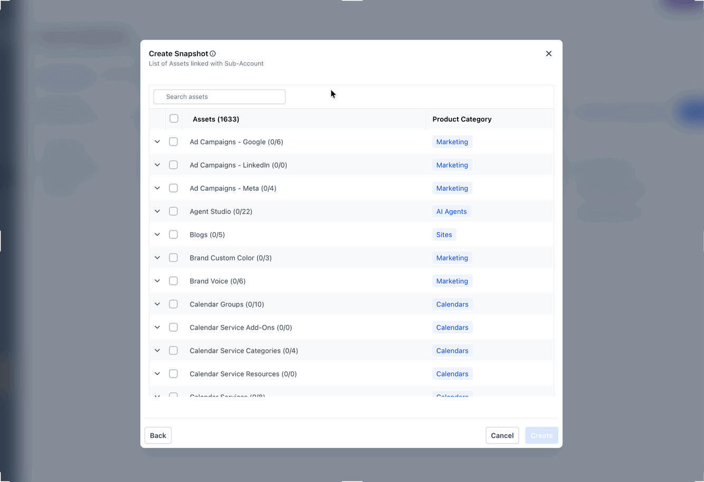The width and height of the screenshot is (704, 482).
Task: Click the info icon beside Create Snapshot
Action: pos(213,54)
